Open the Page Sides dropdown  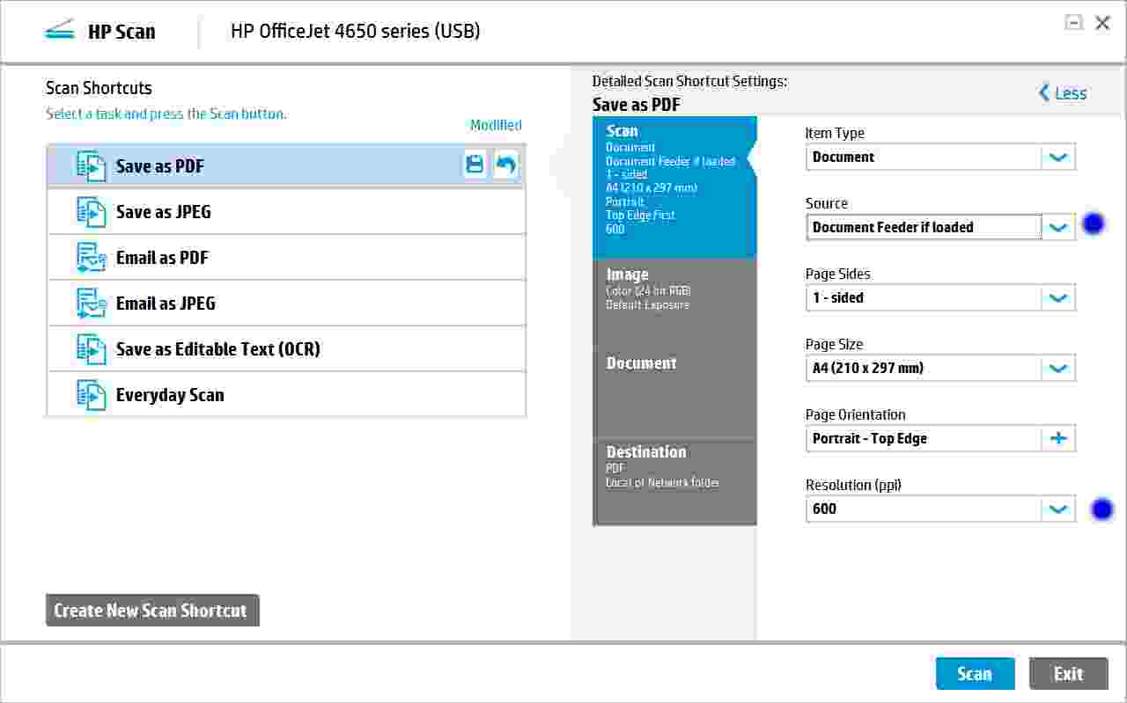(x=1058, y=297)
